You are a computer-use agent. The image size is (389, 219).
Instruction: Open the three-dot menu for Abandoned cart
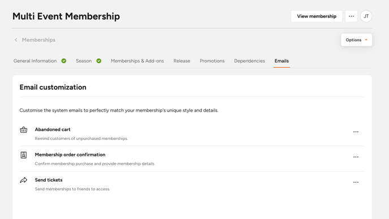pyautogui.click(x=356, y=132)
